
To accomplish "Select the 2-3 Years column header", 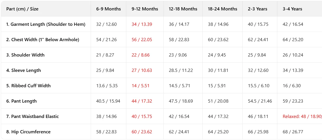I will click(258, 9).
